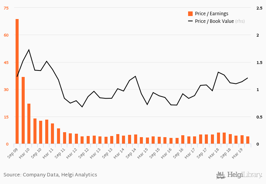Click the HelgiLibrary logo icon

[x=221, y=175]
